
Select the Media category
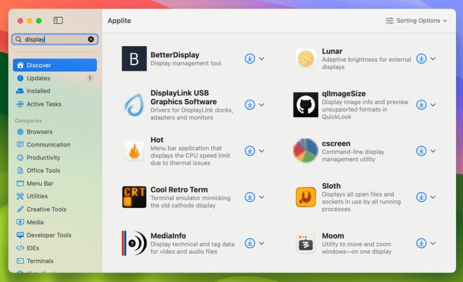[55, 222]
